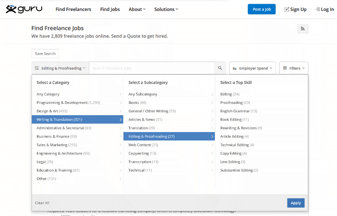The width and height of the screenshot is (337, 216).
Task: Select Administrative & Secretarial category
Action: 78,128
